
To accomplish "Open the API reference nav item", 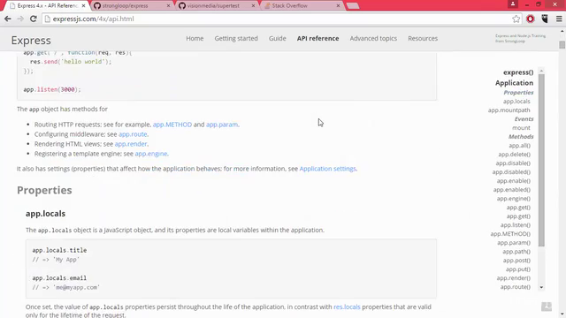I will click(x=317, y=38).
